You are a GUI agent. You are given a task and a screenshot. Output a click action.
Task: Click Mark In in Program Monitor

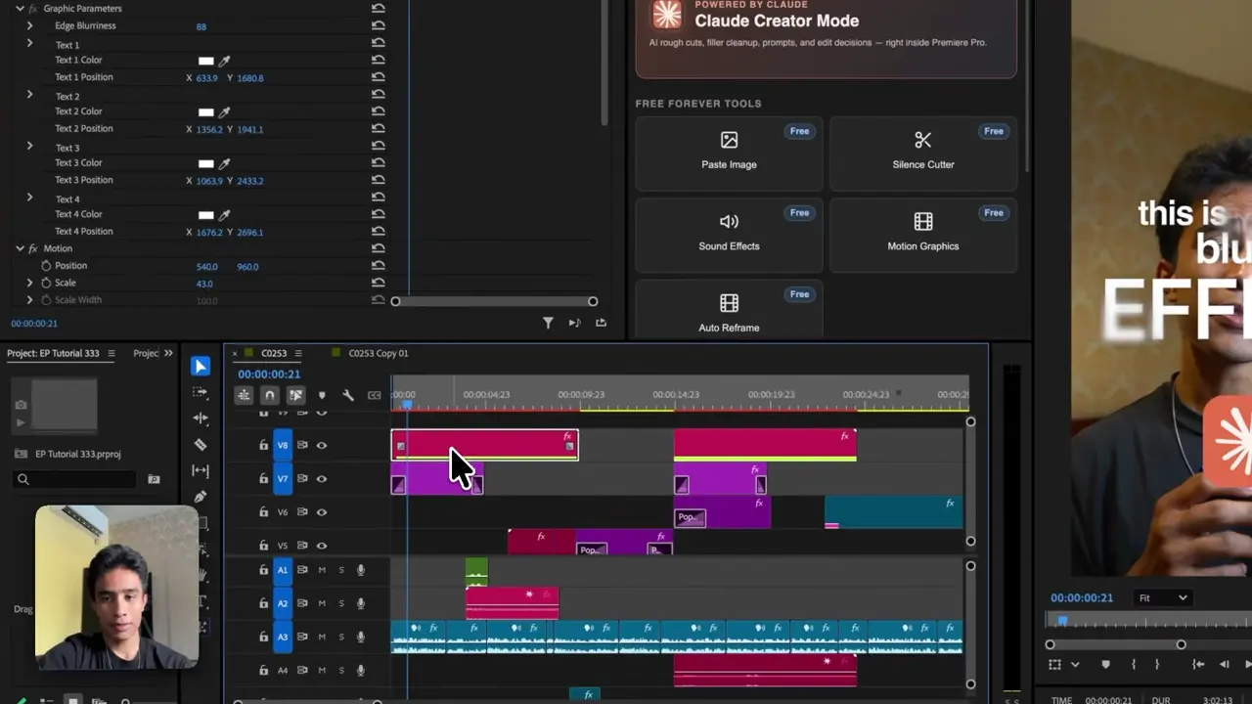click(1134, 665)
